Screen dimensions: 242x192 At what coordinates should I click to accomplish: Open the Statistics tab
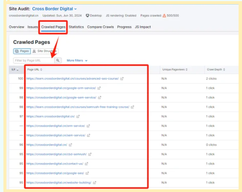pyautogui.click(x=76, y=27)
